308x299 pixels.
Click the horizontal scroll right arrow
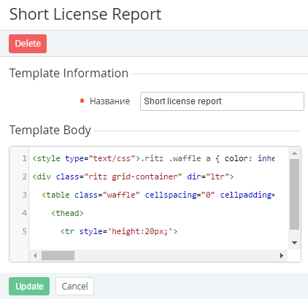pyautogui.click(x=282, y=256)
